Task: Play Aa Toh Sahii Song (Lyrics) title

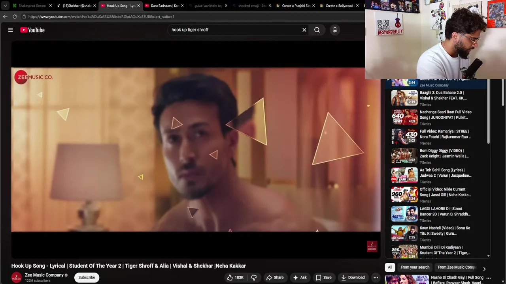Action: (x=446, y=173)
